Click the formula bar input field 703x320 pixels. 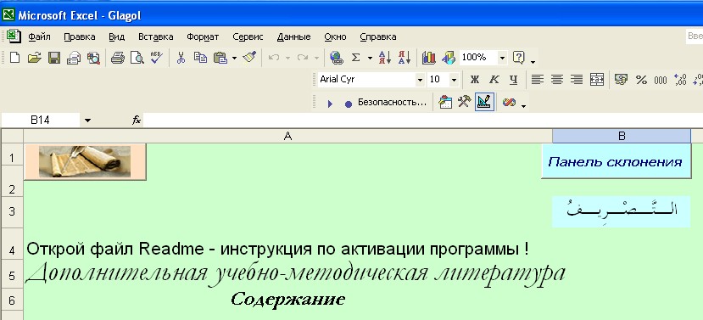(x=423, y=121)
